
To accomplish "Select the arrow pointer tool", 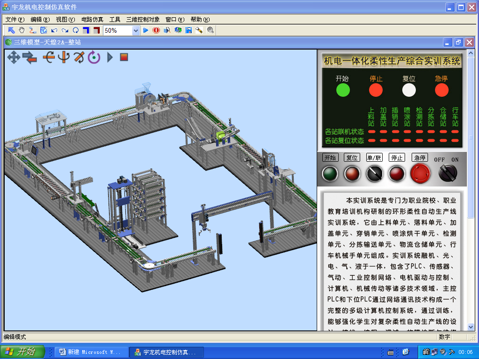I will [12, 30].
